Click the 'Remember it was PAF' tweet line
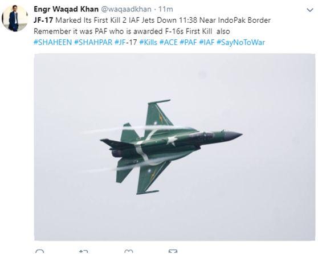318x254 pixels. [132, 31]
